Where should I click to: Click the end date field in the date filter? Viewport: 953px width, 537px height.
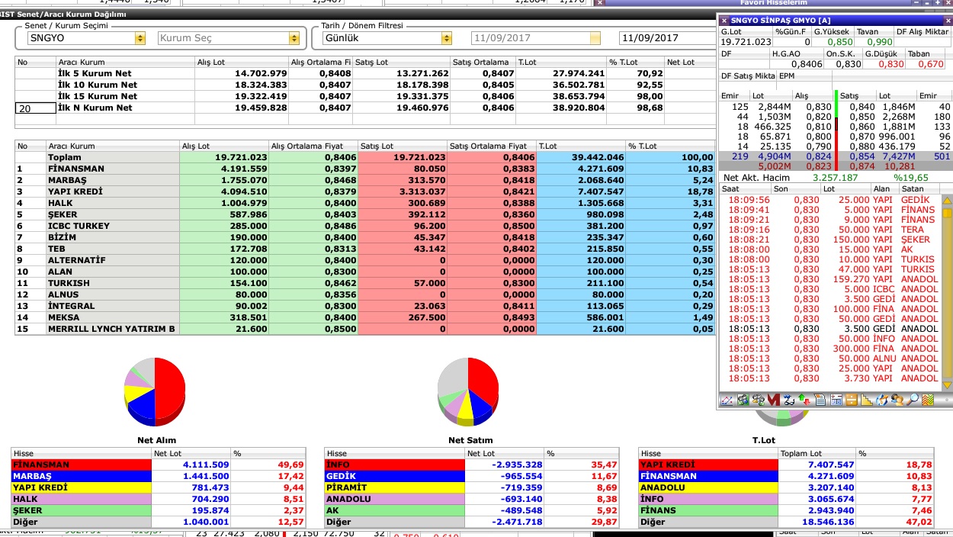pos(666,38)
